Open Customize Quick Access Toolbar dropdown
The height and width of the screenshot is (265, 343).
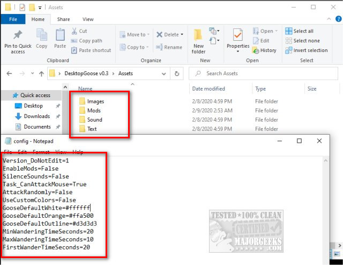tap(40, 8)
